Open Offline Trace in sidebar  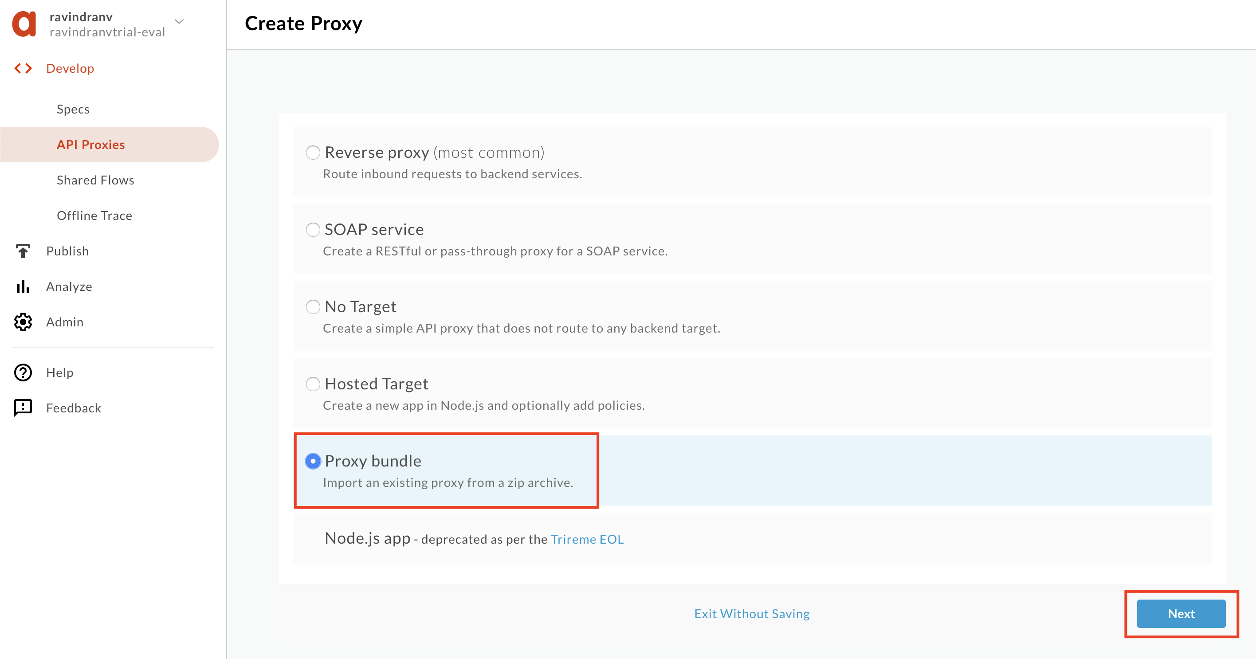pyautogui.click(x=94, y=216)
